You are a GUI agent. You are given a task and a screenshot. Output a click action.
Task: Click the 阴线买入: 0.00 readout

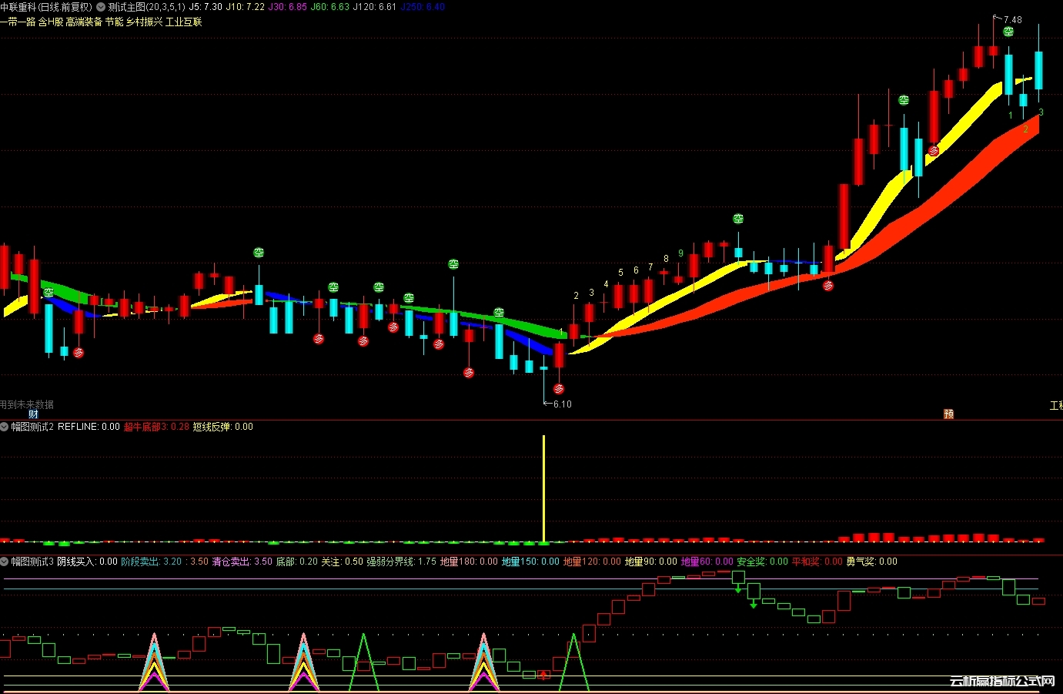pyautogui.click(x=88, y=562)
